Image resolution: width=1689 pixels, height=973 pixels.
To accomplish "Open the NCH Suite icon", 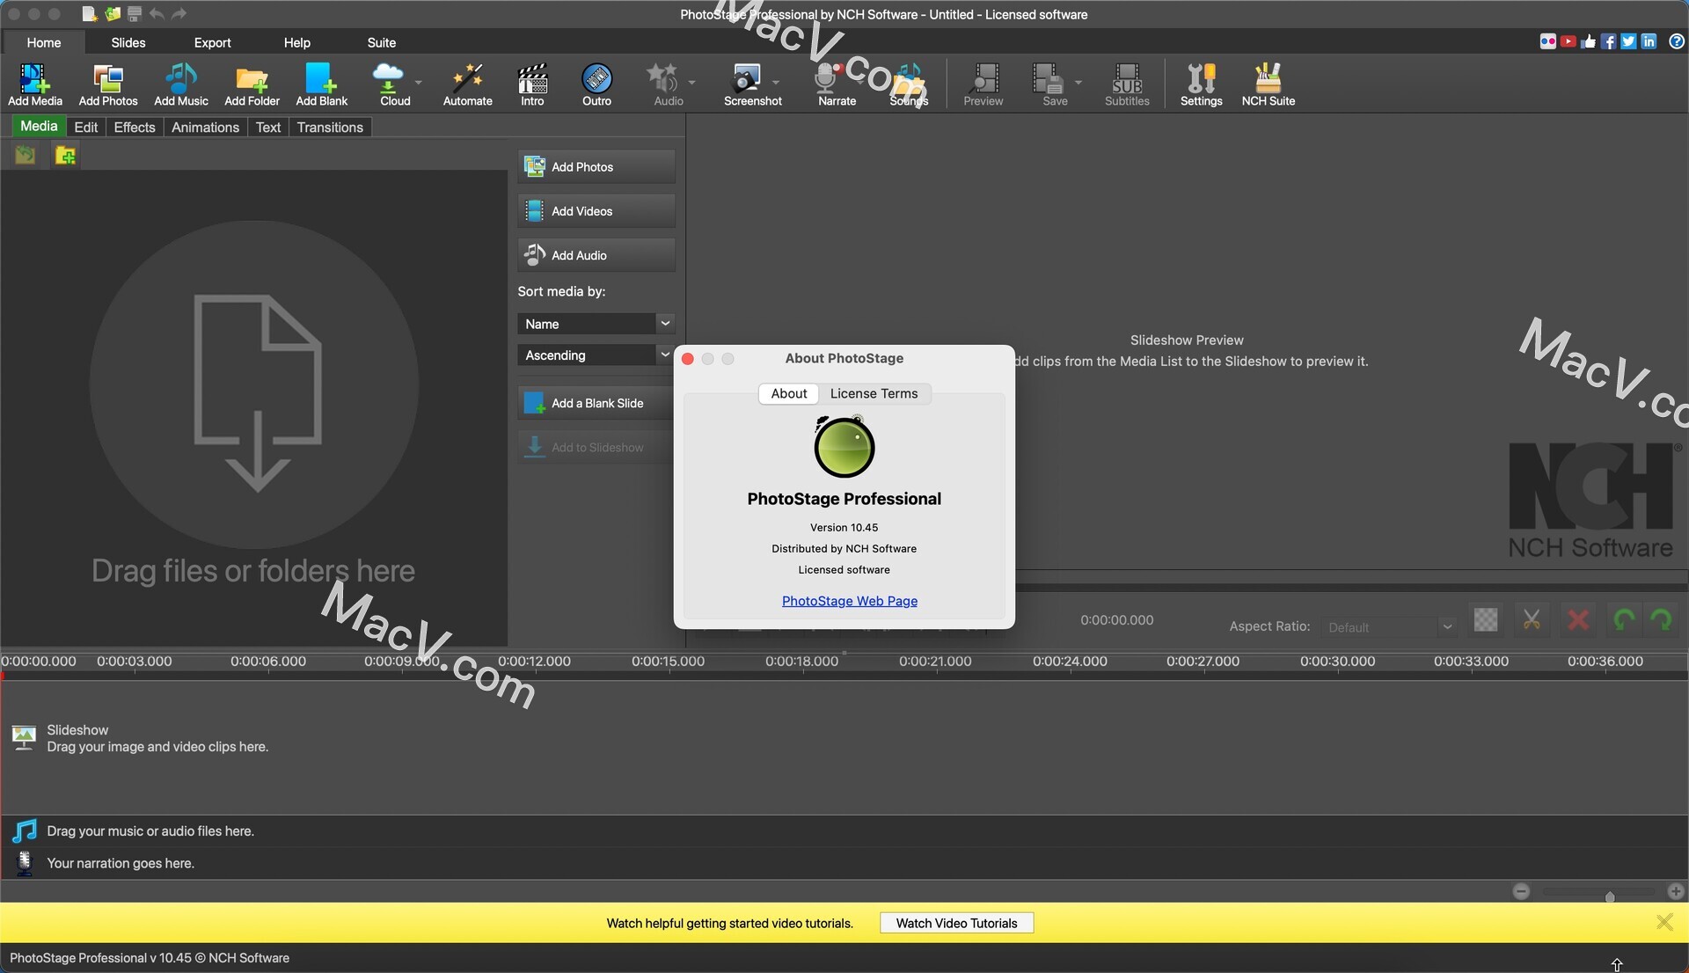I will [x=1268, y=84].
